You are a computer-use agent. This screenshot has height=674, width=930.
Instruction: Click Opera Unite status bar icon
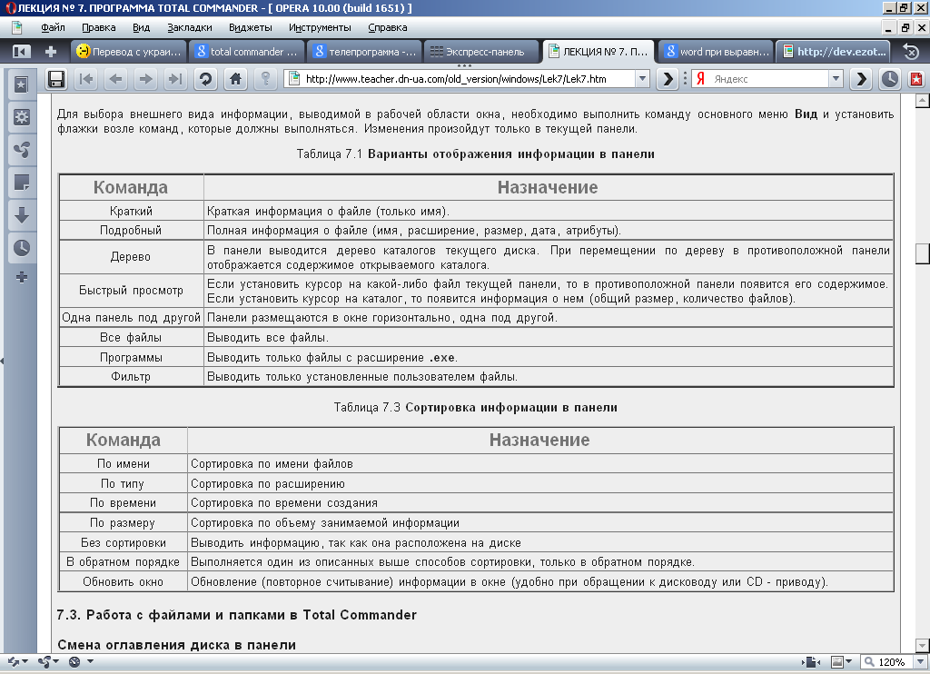[x=44, y=661]
